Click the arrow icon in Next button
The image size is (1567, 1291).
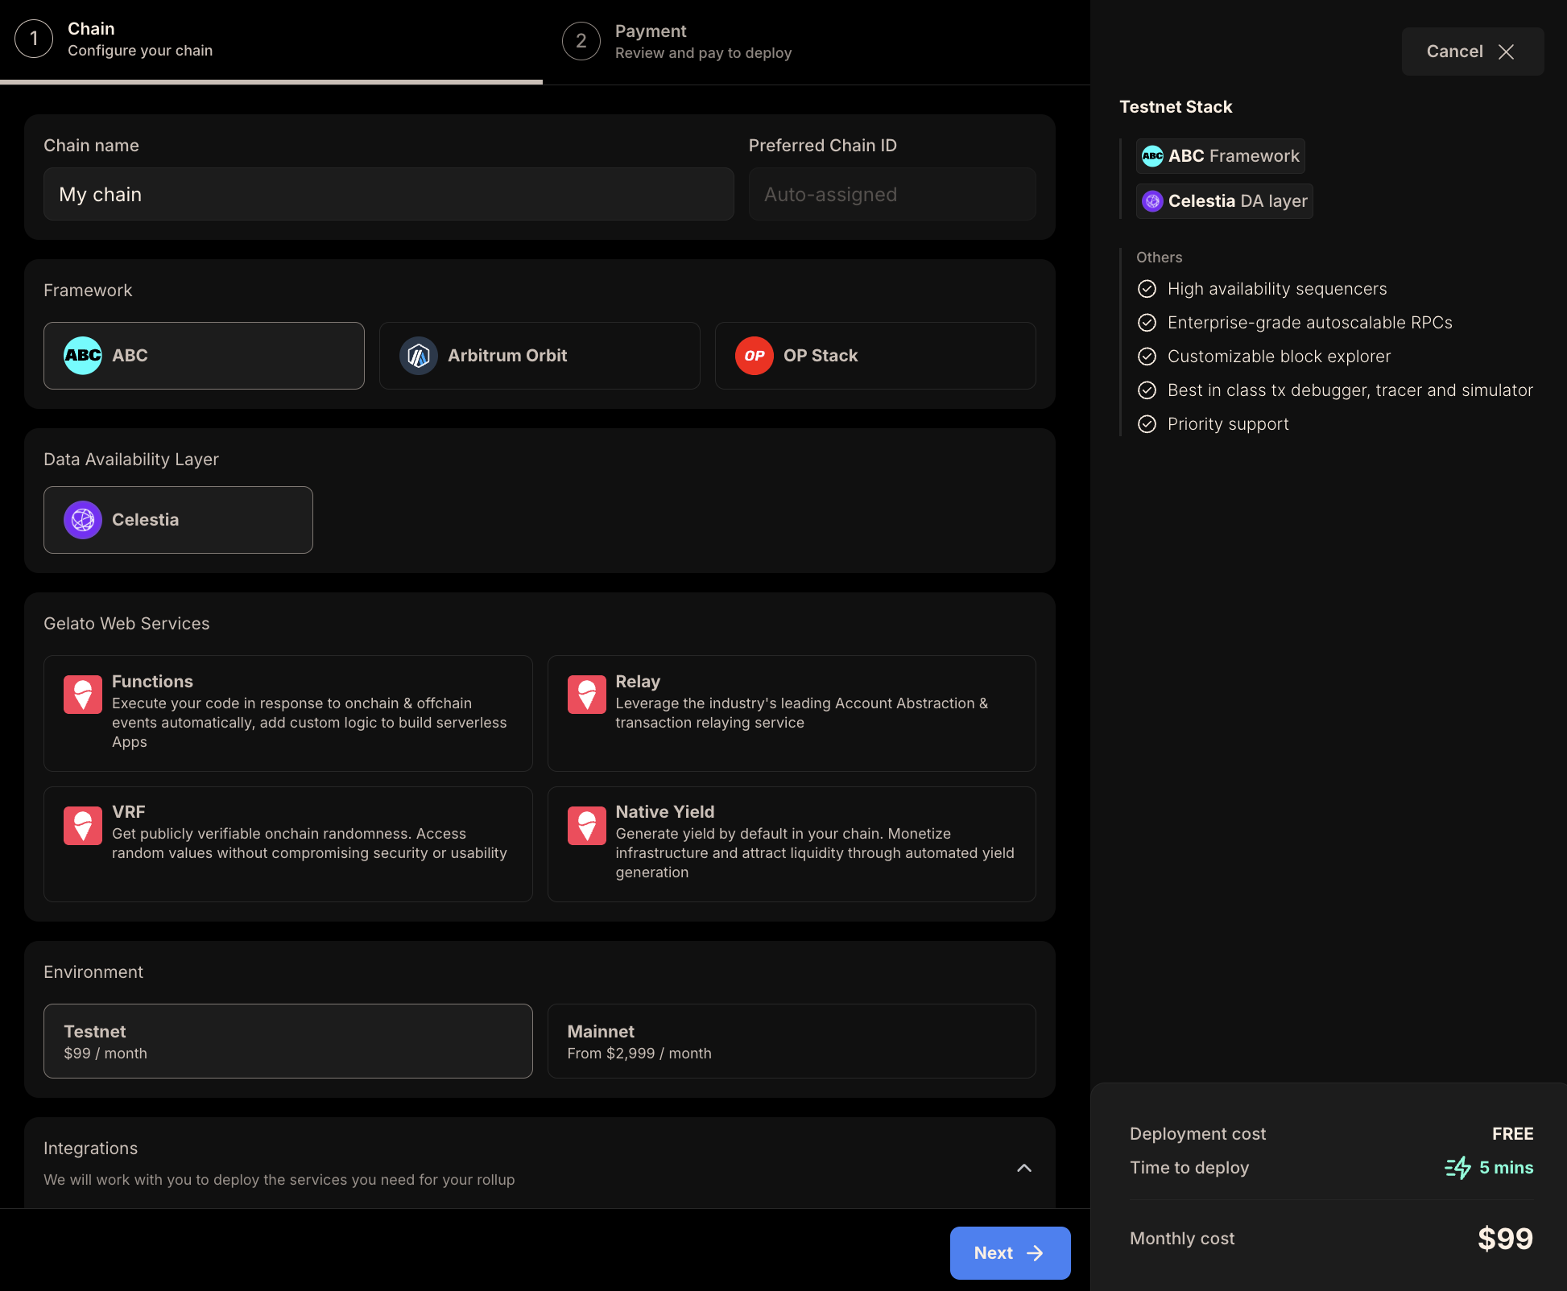click(1036, 1253)
